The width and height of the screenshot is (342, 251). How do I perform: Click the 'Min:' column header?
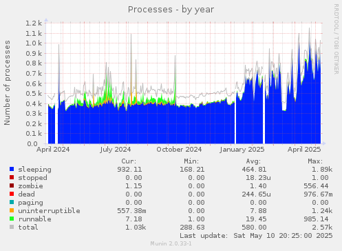tap(191, 161)
